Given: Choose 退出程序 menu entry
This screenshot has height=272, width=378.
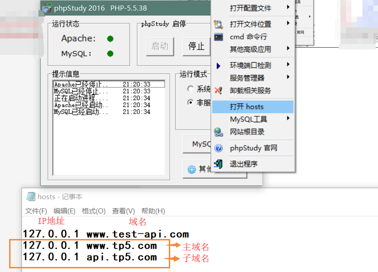Looking at the screenshot, I should click(253, 164).
